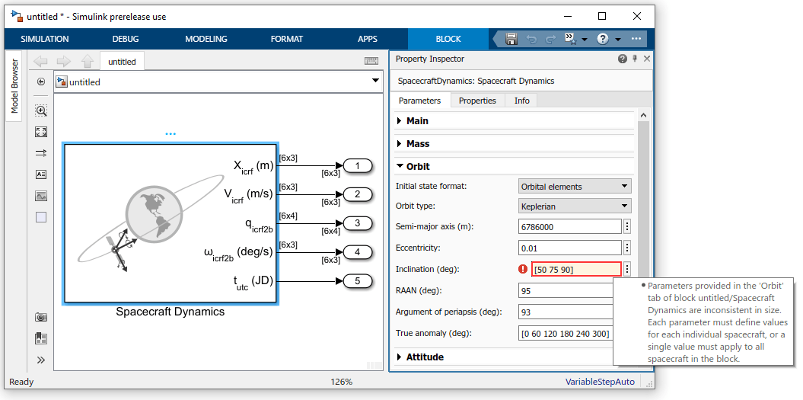Click the red error icon beside Inclination

(523, 269)
